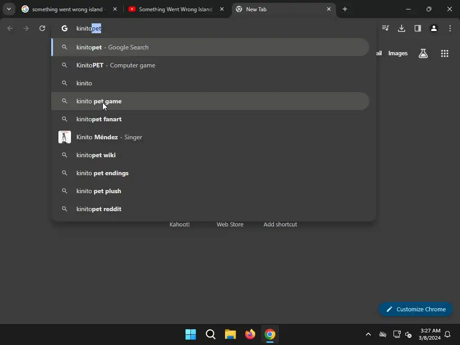
Task: Close the New Tab tab
Action: pyautogui.click(x=328, y=9)
